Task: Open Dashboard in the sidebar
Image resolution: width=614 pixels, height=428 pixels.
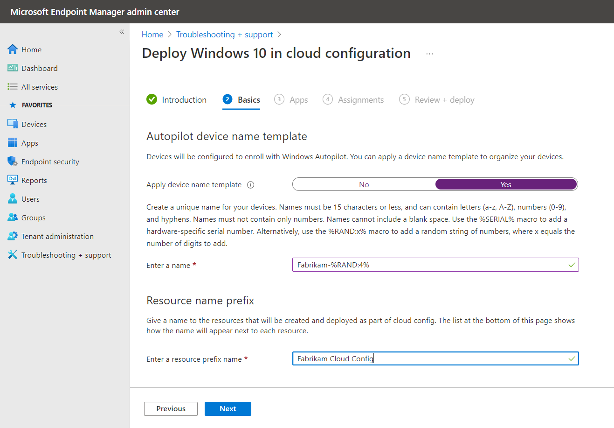Action: click(40, 68)
